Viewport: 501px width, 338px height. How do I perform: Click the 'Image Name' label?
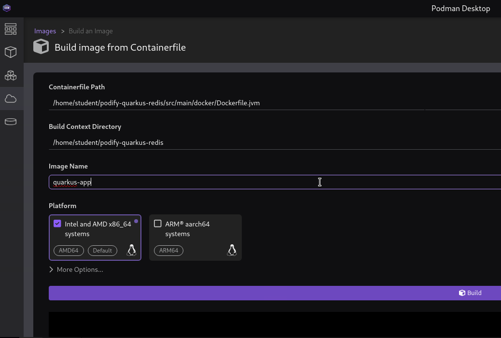(69, 166)
